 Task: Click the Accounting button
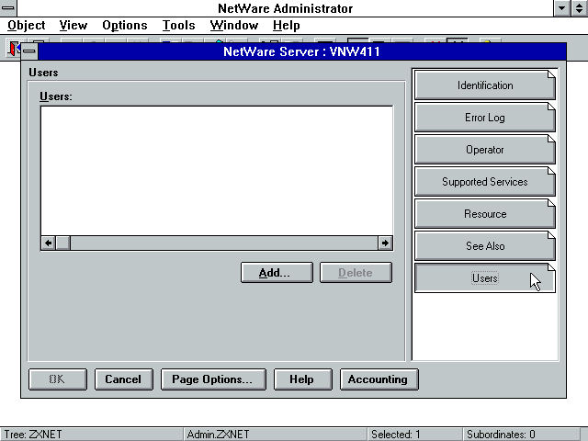379,379
